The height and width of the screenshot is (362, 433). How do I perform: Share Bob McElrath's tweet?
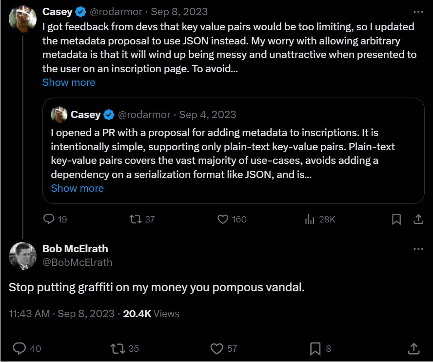pyautogui.click(x=413, y=348)
